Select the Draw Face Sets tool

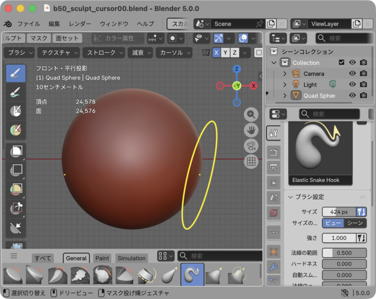(16, 130)
